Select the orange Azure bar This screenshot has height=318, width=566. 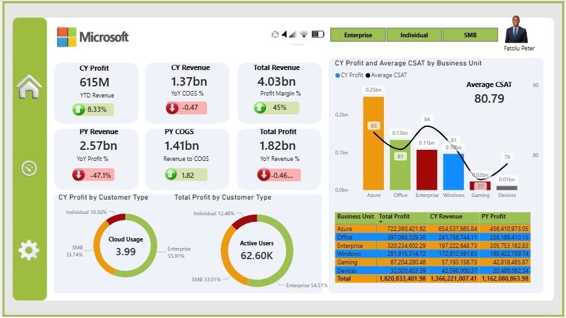tap(373, 143)
